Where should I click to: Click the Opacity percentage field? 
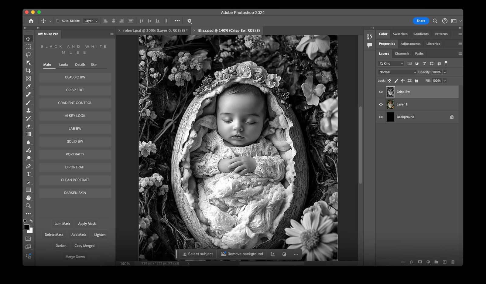[x=437, y=72]
